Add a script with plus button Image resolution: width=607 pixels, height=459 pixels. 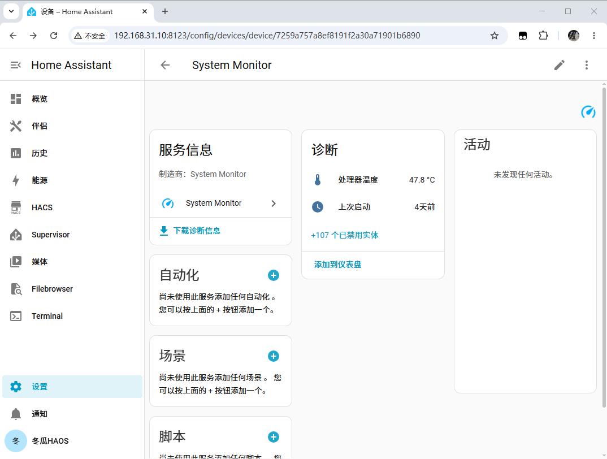click(274, 438)
